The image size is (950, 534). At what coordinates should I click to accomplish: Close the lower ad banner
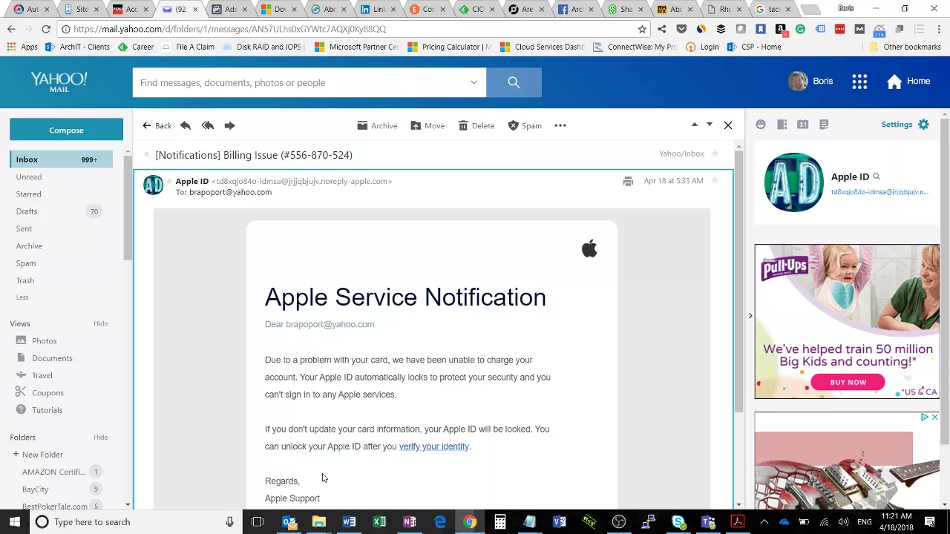[x=934, y=417]
